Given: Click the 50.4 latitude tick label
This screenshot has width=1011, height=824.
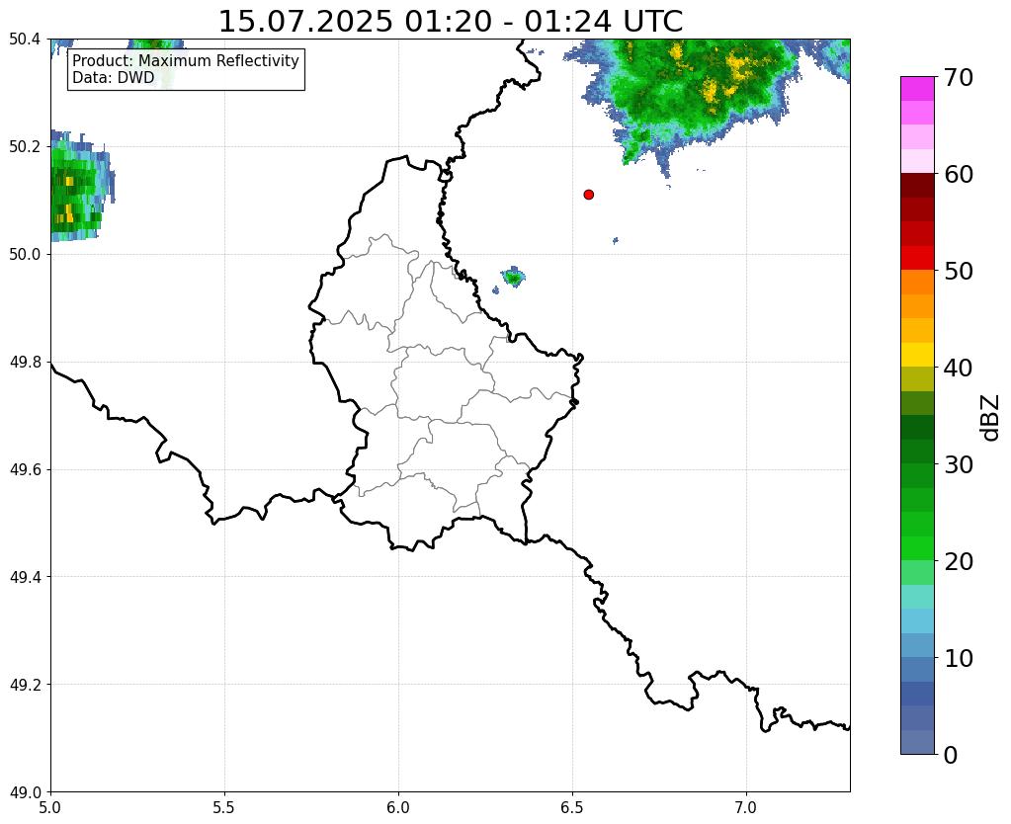Looking at the screenshot, I should (25, 40).
